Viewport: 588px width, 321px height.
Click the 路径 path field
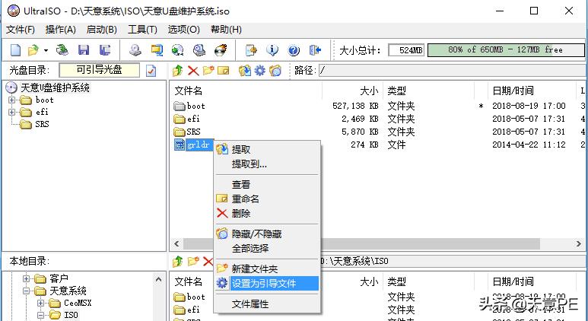click(453, 71)
